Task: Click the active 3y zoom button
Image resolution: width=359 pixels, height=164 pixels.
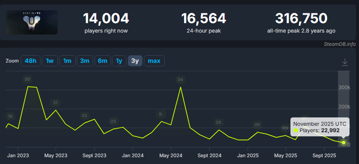Action: point(135,61)
